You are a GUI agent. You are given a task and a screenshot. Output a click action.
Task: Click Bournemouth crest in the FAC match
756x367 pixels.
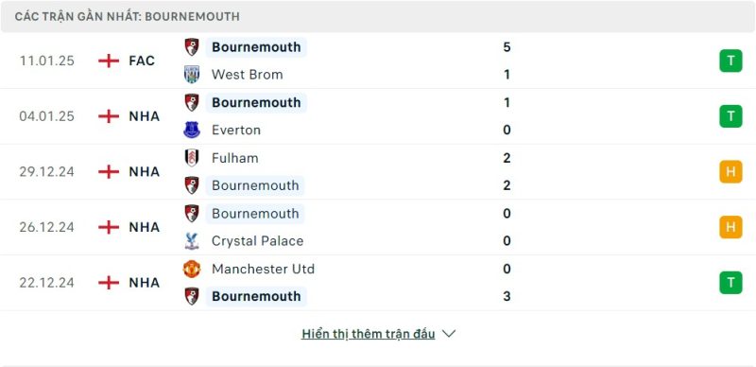pos(192,47)
